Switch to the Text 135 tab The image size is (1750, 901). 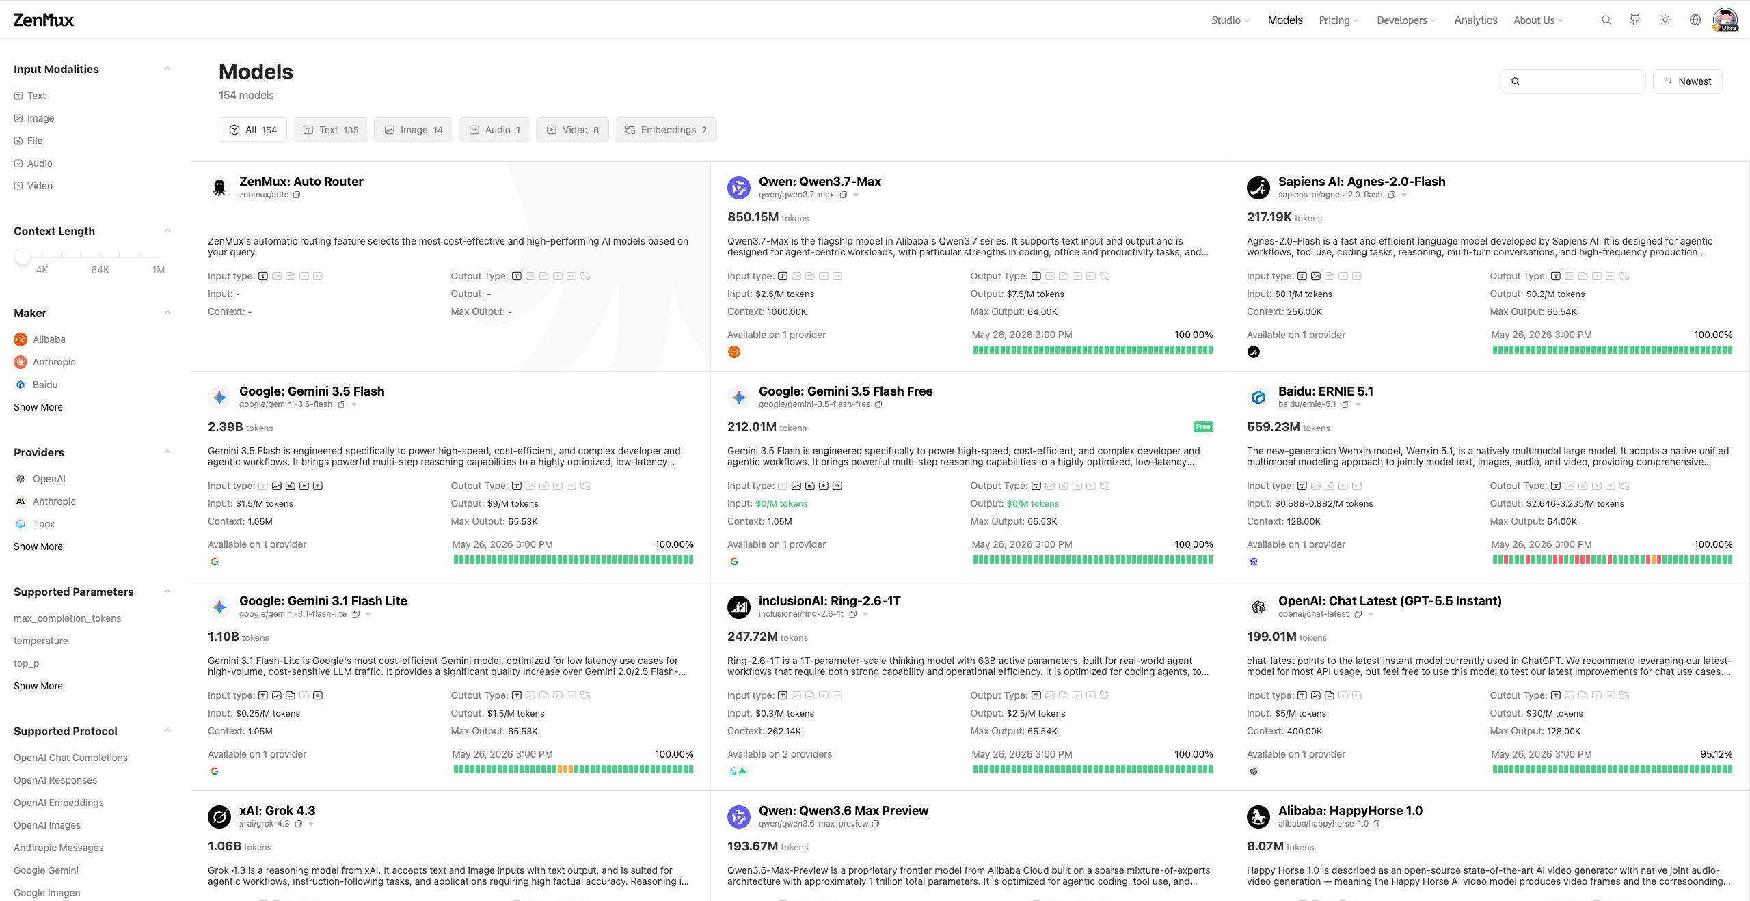pyautogui.click(x=330, y=130)
